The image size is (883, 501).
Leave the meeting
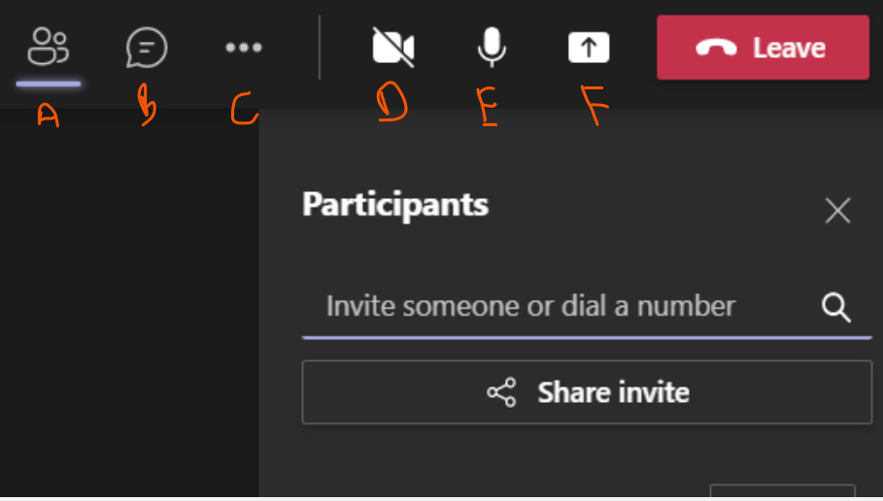pyautogui.click(x=764, y=48)
